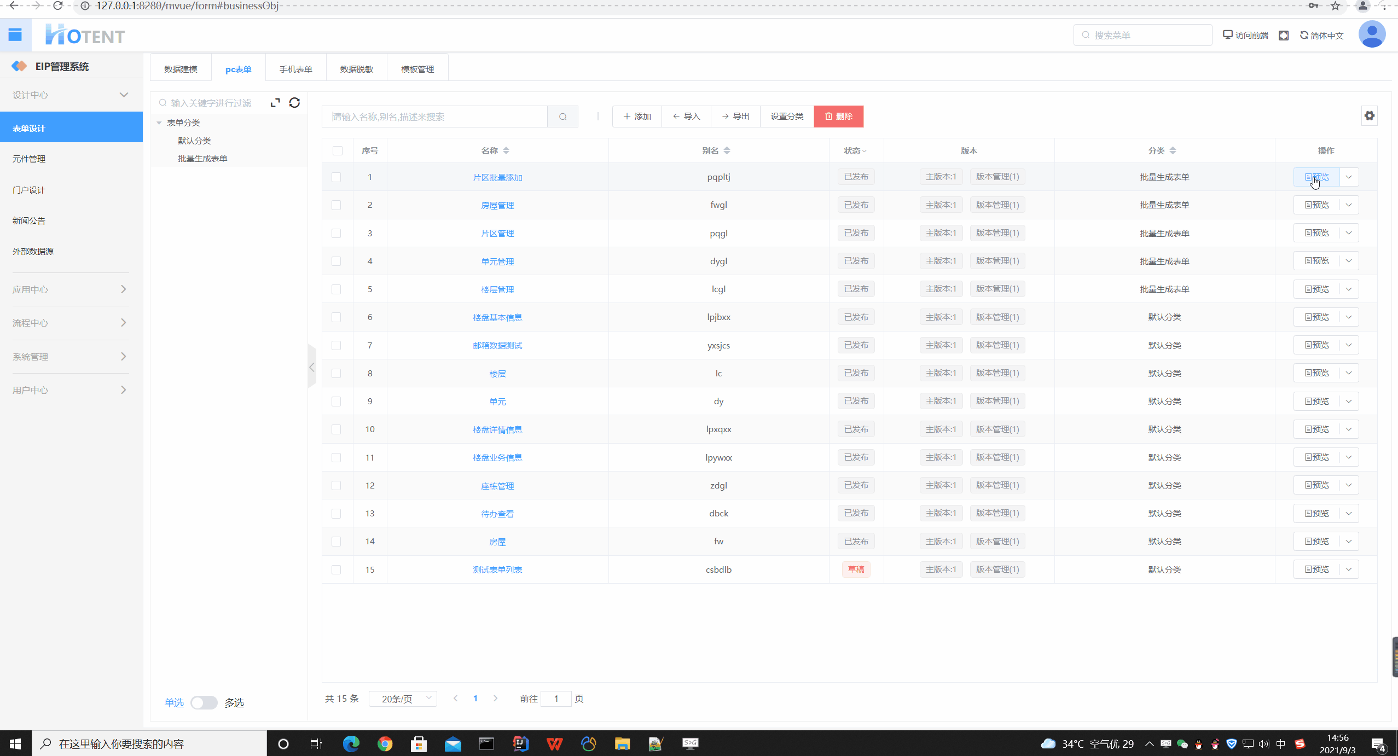
Task: Open the 门户设计 sidebar menu item
Action: pos(29,190)
